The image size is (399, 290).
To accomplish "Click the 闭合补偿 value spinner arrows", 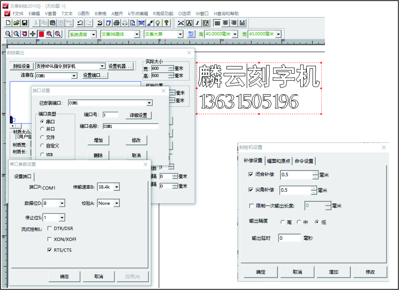I will coord(315,175).
